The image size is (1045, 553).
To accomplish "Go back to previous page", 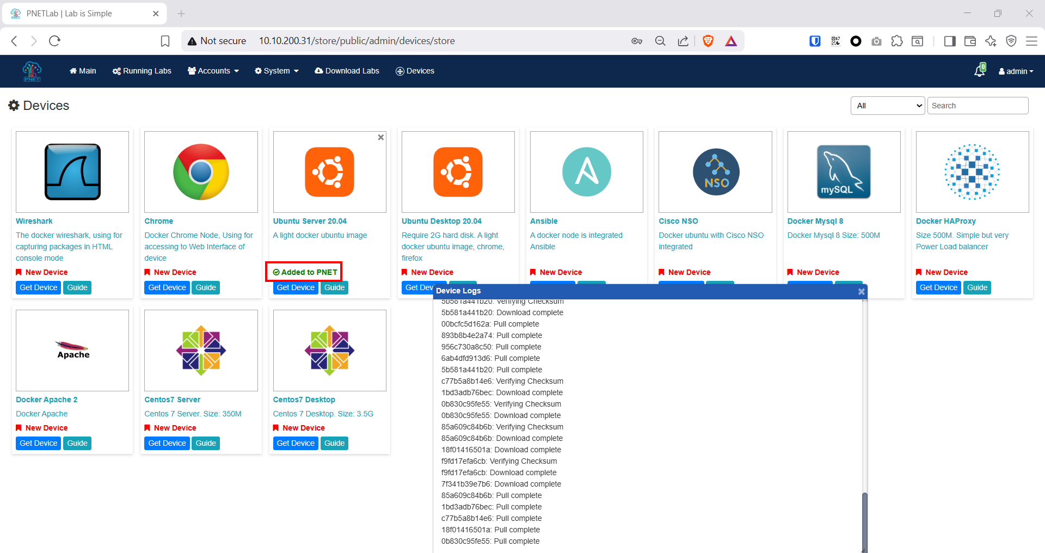I will [x=15, y=41].
